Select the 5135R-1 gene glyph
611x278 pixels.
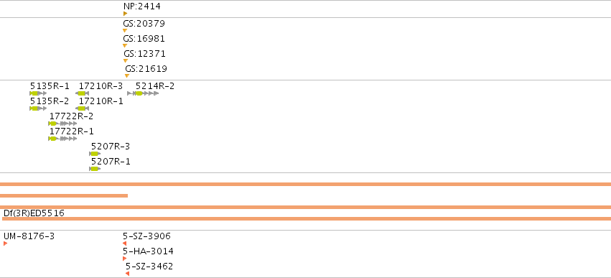pos(38,93)
